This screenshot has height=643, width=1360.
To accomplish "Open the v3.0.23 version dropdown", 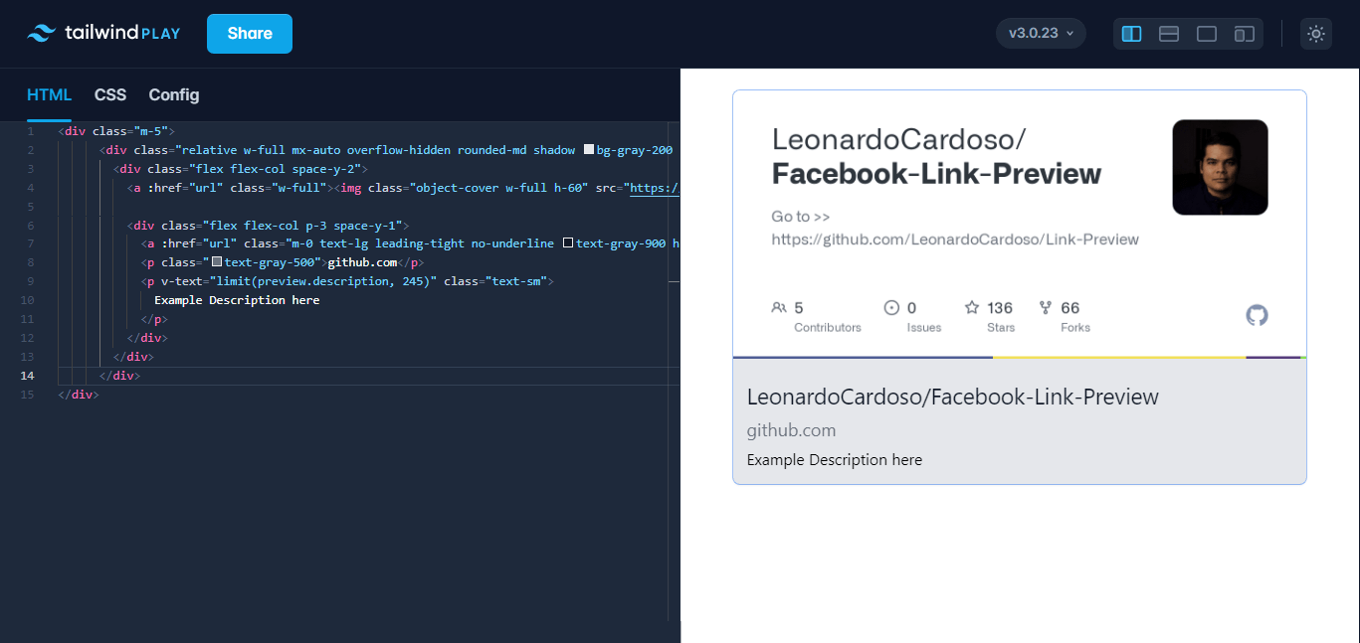I will click(x=1041, y=33).
